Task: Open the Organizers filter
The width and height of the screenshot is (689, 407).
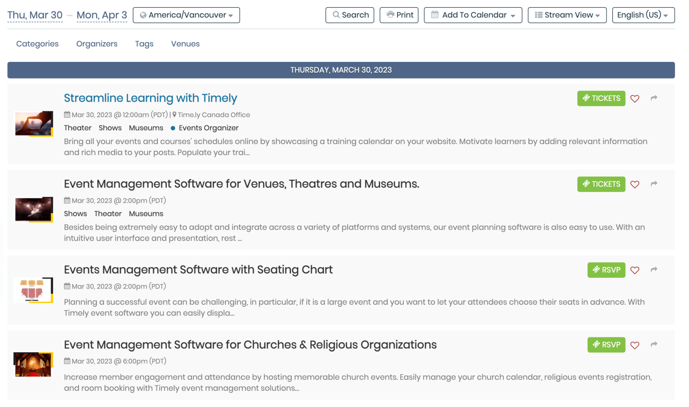Action: click(x=97, y=44)
